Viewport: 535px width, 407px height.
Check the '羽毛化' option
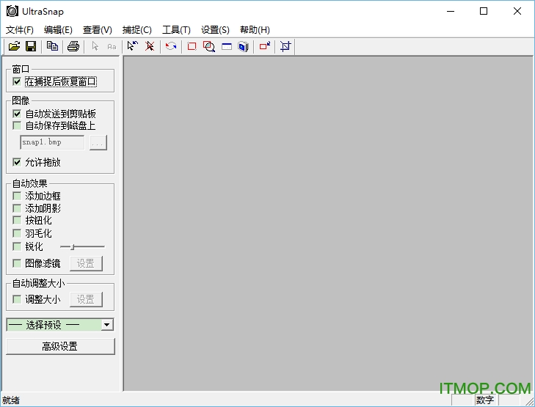click(17, 233)
